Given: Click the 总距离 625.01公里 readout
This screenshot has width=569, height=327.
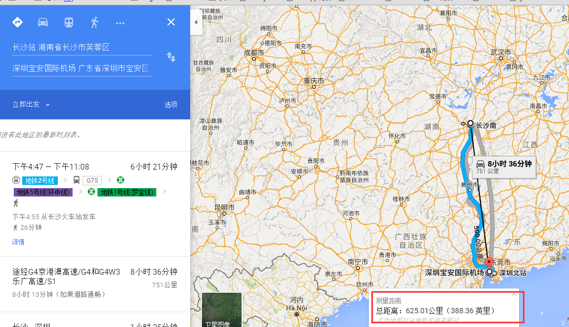Looking at the screenshot, I should pyautogui.click(x=435, y=311).
